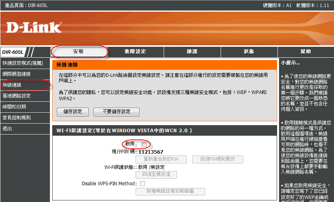Click the 啟用 /無設定 status text
334x202 pixels.
pyautogui.click(x=152, y=167)
